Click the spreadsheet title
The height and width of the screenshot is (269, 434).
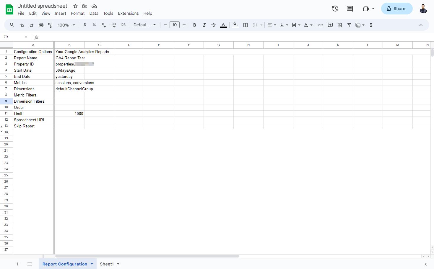(42, 6)
